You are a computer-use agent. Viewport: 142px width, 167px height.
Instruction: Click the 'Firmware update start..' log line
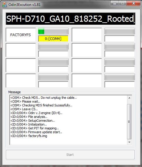click(x=36, y=132)
